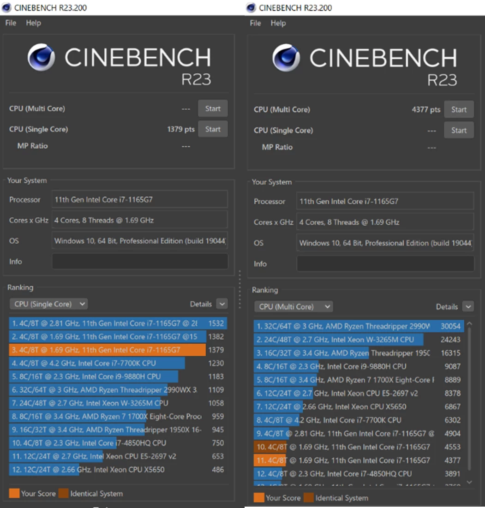Click the right ranking list scroll-down arrow
The image size is (485, 508).
(x=469, y=482)
